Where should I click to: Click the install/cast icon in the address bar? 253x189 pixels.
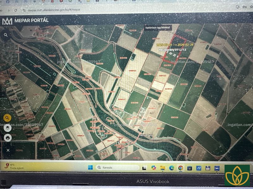point(238,7)
